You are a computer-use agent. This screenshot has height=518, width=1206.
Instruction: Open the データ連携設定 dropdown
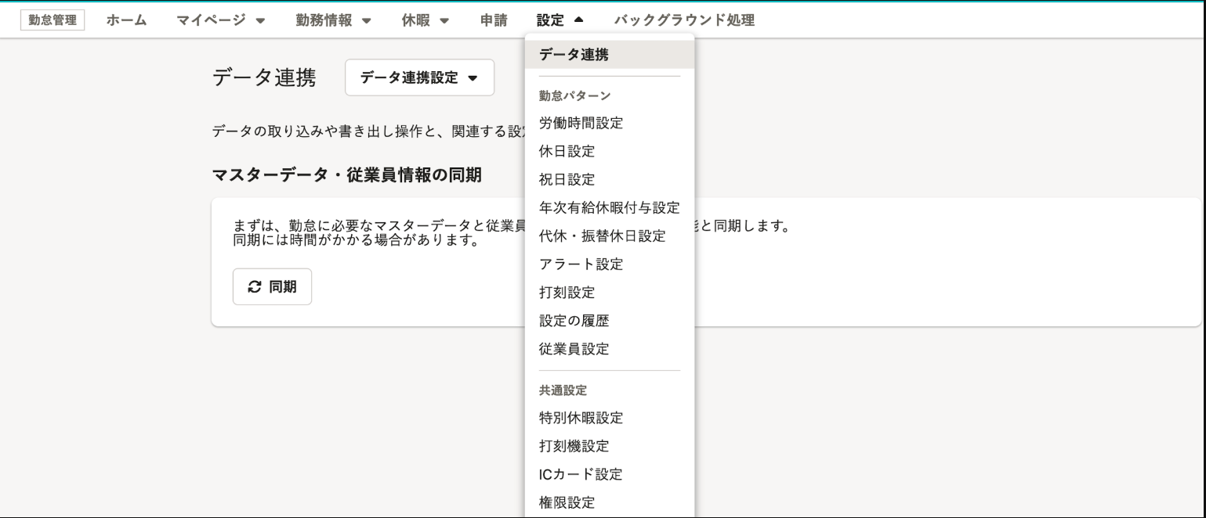point(419,77)
